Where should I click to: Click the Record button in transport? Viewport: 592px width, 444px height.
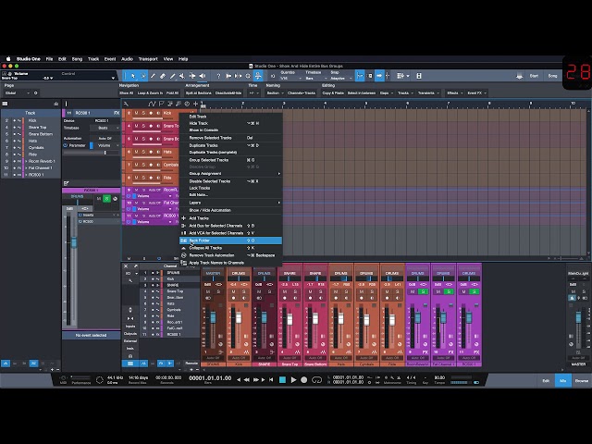coord(304,380)
